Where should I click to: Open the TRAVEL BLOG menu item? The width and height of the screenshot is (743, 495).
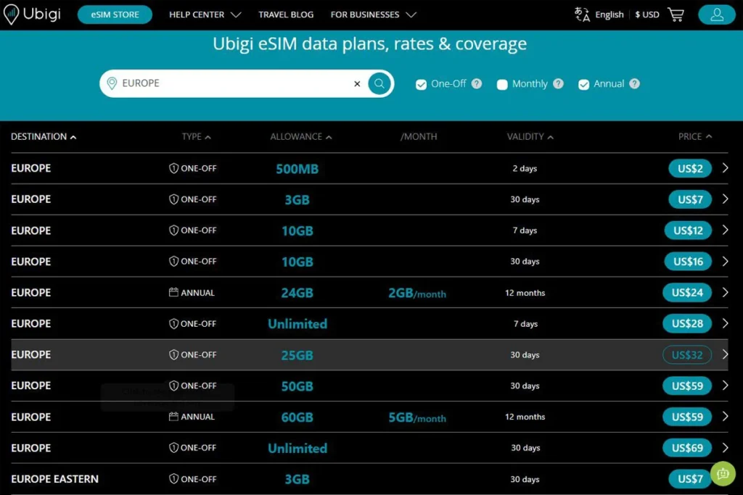point(286,14)
